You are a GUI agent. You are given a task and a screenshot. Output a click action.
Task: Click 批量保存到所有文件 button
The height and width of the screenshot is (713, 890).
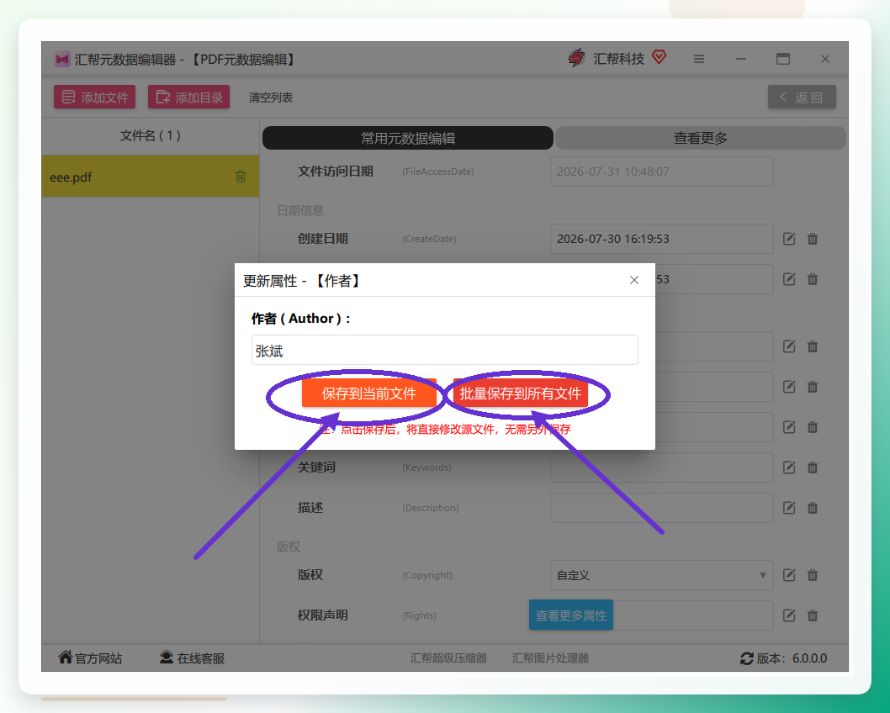click(x=521, y=393)
